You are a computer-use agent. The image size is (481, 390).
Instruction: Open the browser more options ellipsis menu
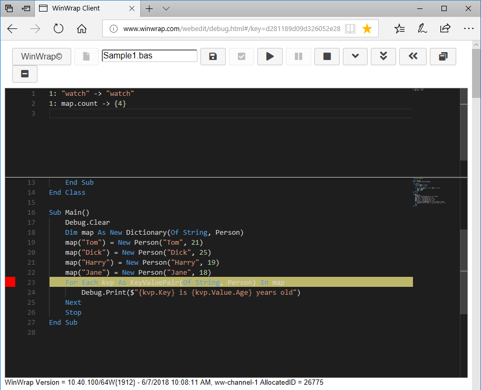tap(468, 29)
